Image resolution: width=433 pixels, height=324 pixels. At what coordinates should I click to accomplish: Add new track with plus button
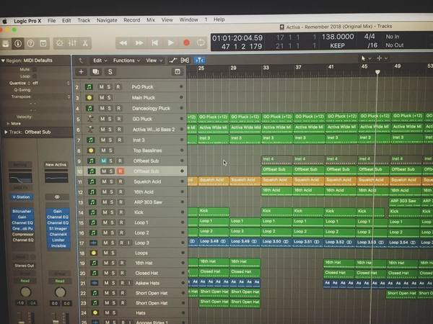point(81,72)
